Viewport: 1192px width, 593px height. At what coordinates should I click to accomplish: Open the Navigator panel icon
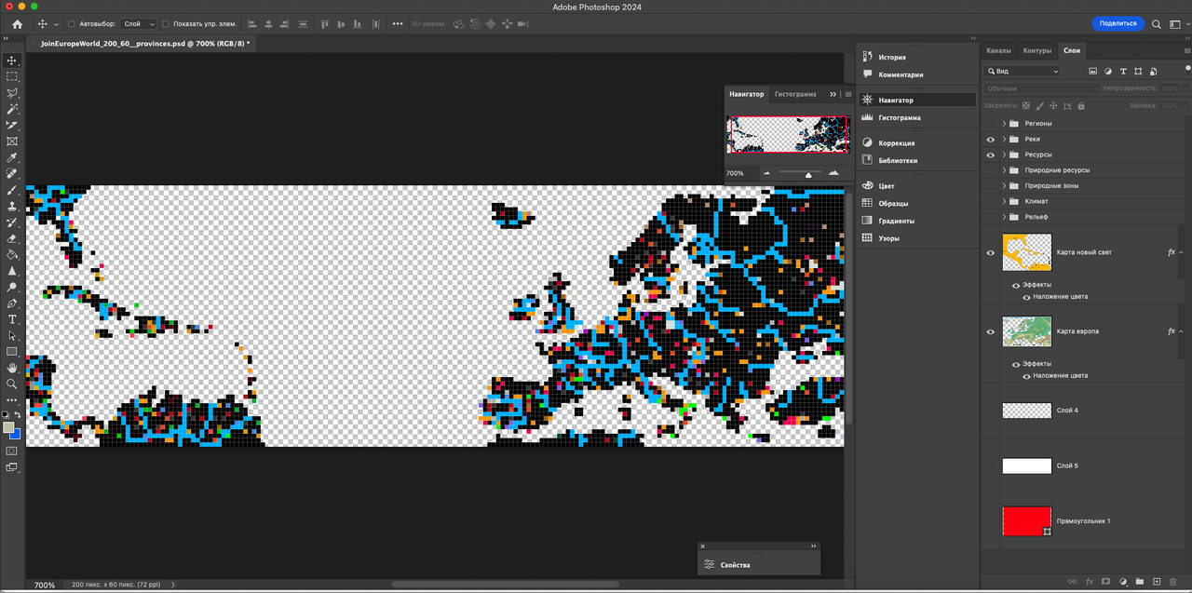[x=867, y=100]
